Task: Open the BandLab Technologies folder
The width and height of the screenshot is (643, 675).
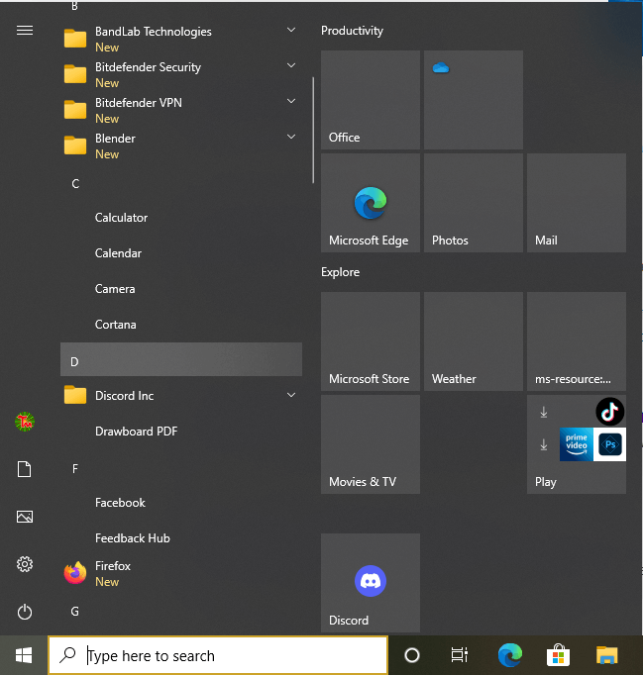Action: (x=181, y=39)
